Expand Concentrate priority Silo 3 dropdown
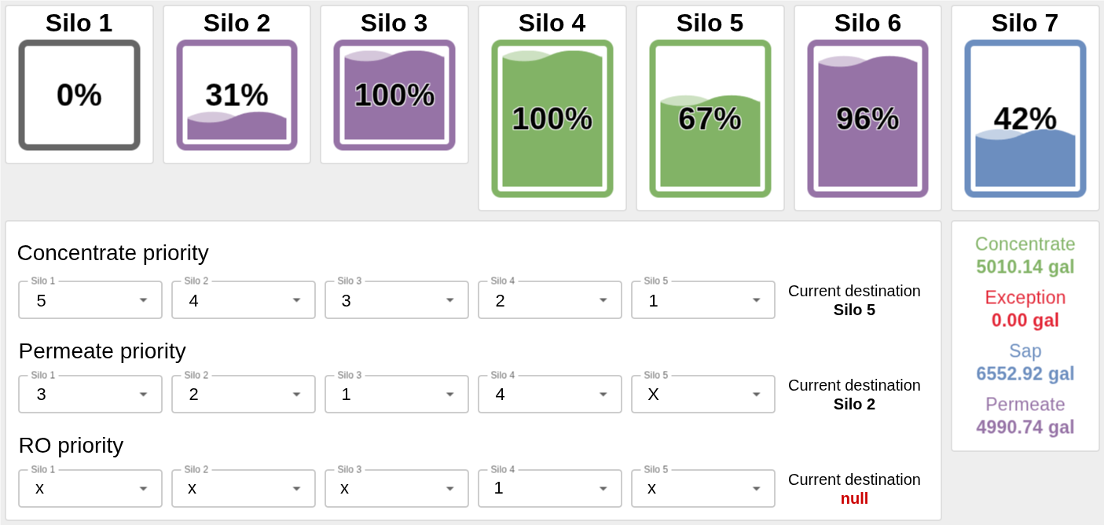The height and width of the screenshot is (525, 1104). (x=397, y=300)
